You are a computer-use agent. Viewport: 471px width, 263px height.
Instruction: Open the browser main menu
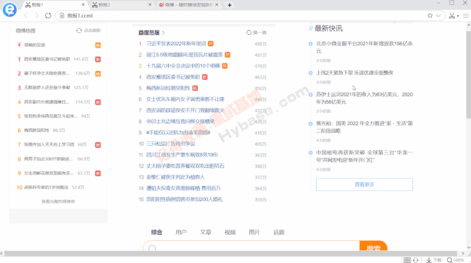pos(466,16)
